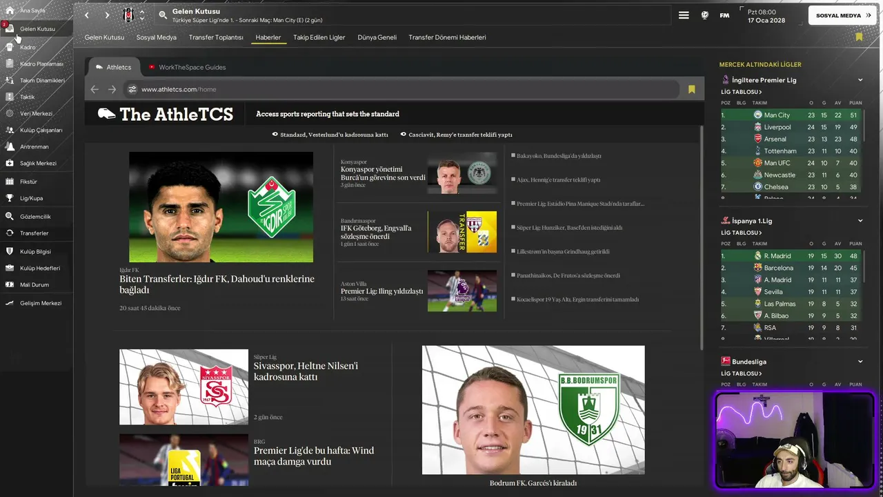The image size is (883, 497).
Task: Open the Transfer Dönemi Haberleri tab
Action: point(447,37)
